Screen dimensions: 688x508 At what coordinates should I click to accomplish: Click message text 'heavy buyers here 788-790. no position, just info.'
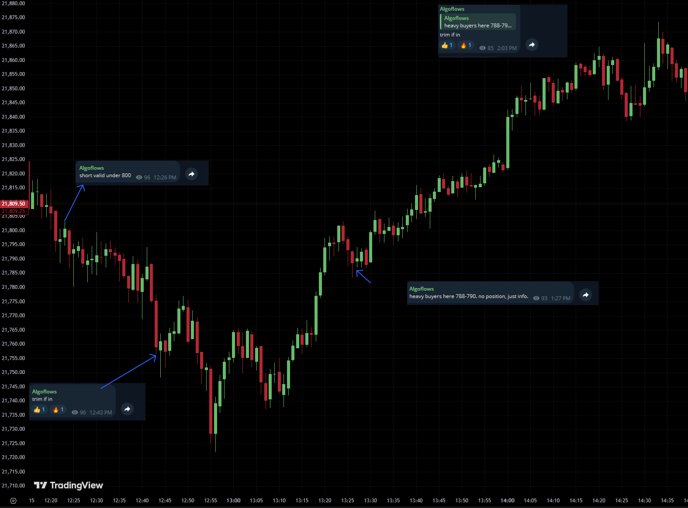click(469, 296)
